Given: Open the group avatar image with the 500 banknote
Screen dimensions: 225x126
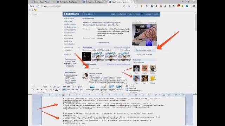Looking at the screenshot, I should tap(144, 34).
